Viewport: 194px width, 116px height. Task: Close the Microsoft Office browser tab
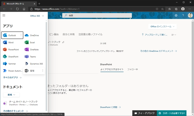(34, 4)
